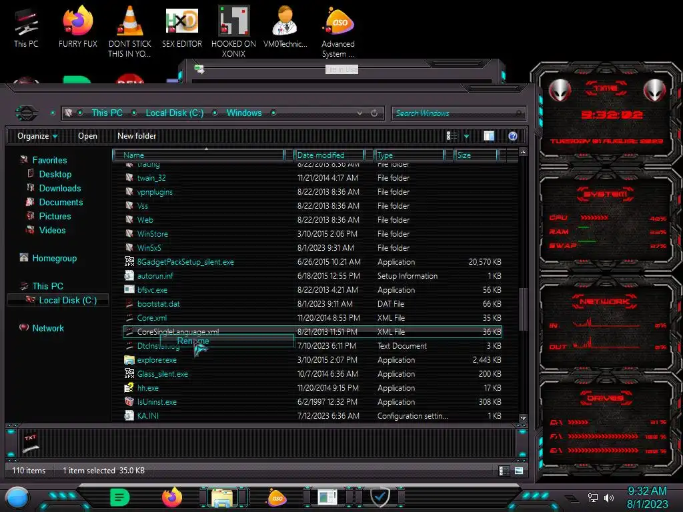This screenshot has height=512, width=683.
Task: Select the bfsvc.exe file
Action: [x=152, y=290]
